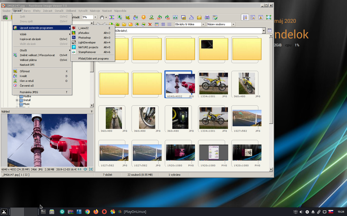Open the Barvy menu
347x216 pixels.
[27, 11]
